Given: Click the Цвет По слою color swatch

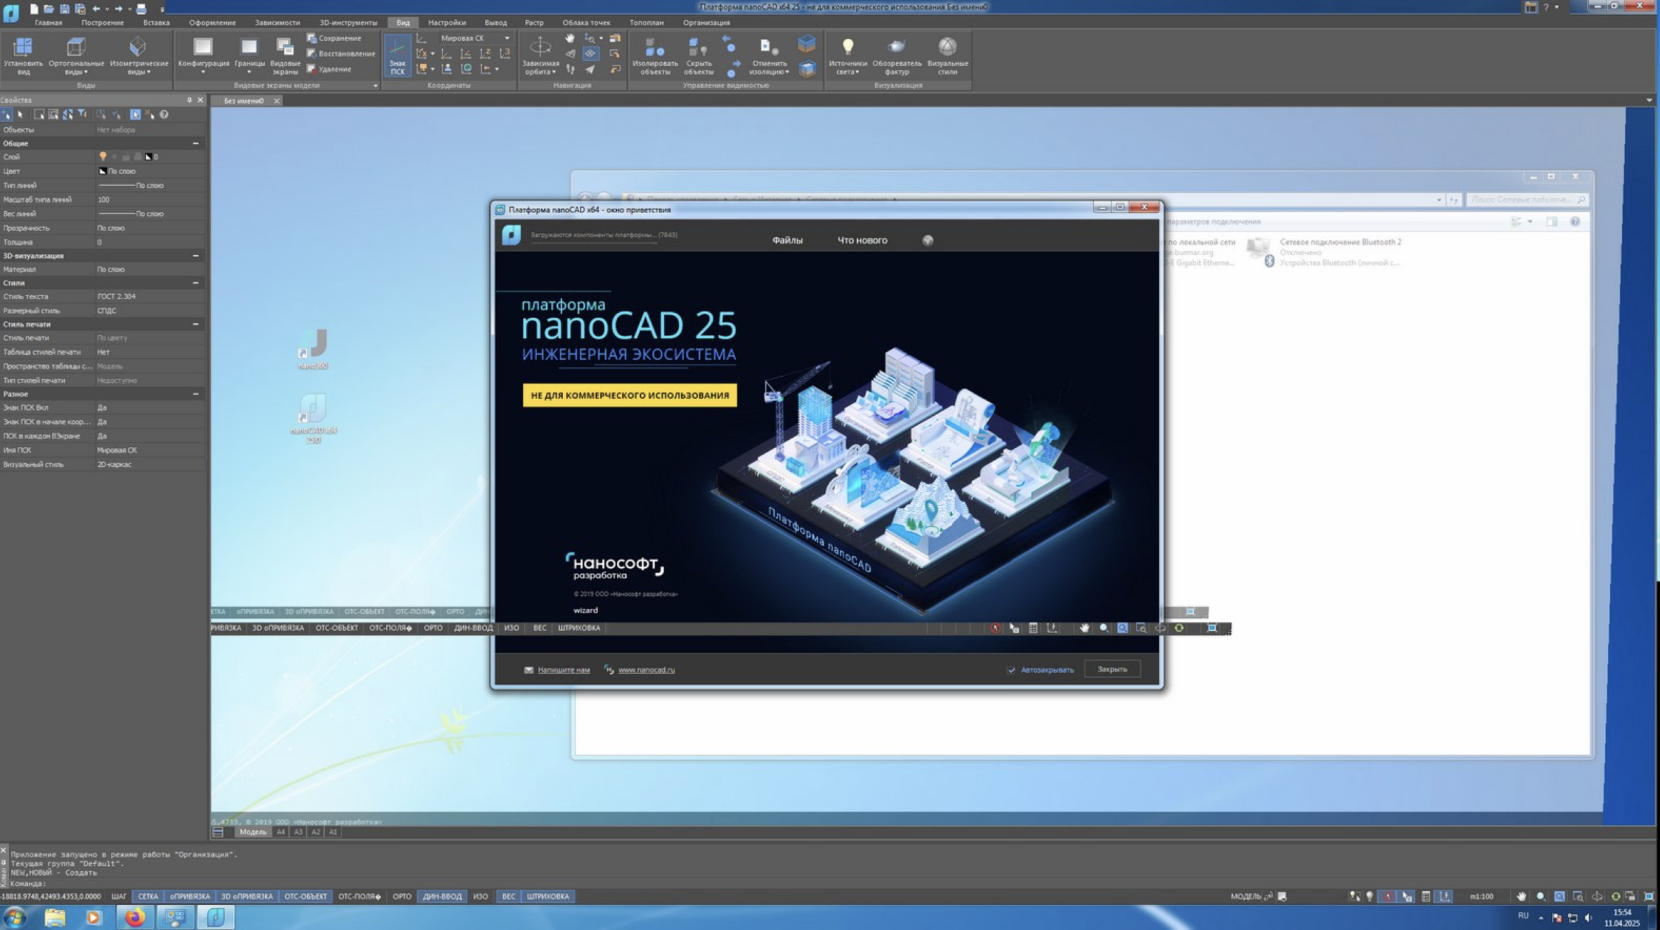Looking at the screenshot, I should (102, 171).
